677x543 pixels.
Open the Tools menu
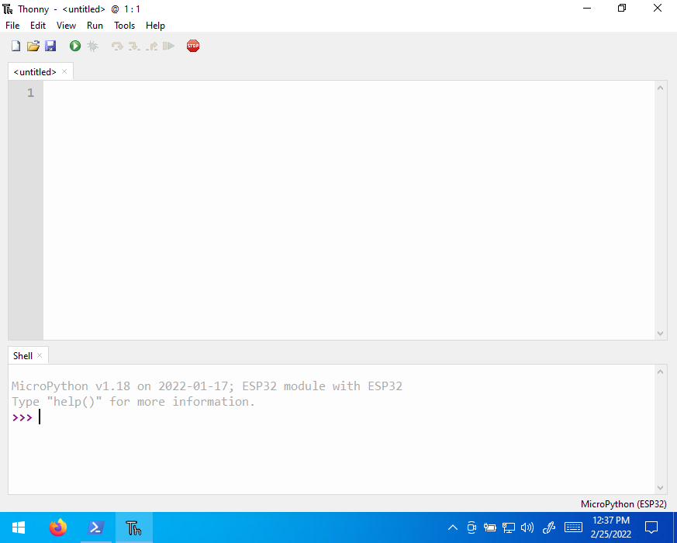tap(124, 26)
